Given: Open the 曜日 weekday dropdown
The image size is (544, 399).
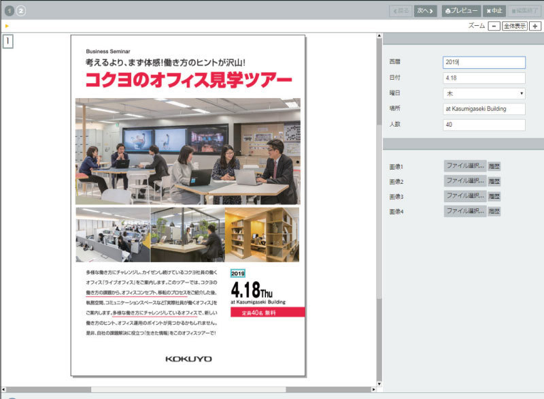Looking at the screenshot, I should (x=483, y=93).
